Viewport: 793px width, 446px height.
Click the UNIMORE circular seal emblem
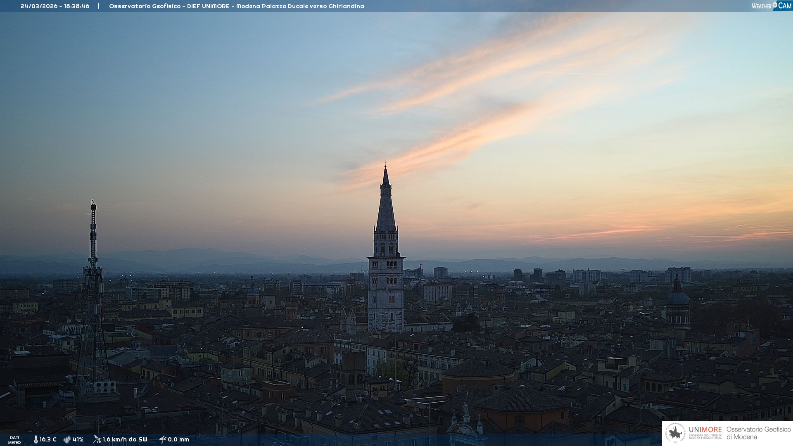point(675,433)
